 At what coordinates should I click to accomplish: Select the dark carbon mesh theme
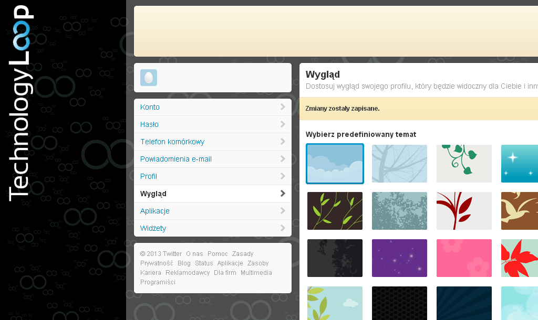pos(399,303)
